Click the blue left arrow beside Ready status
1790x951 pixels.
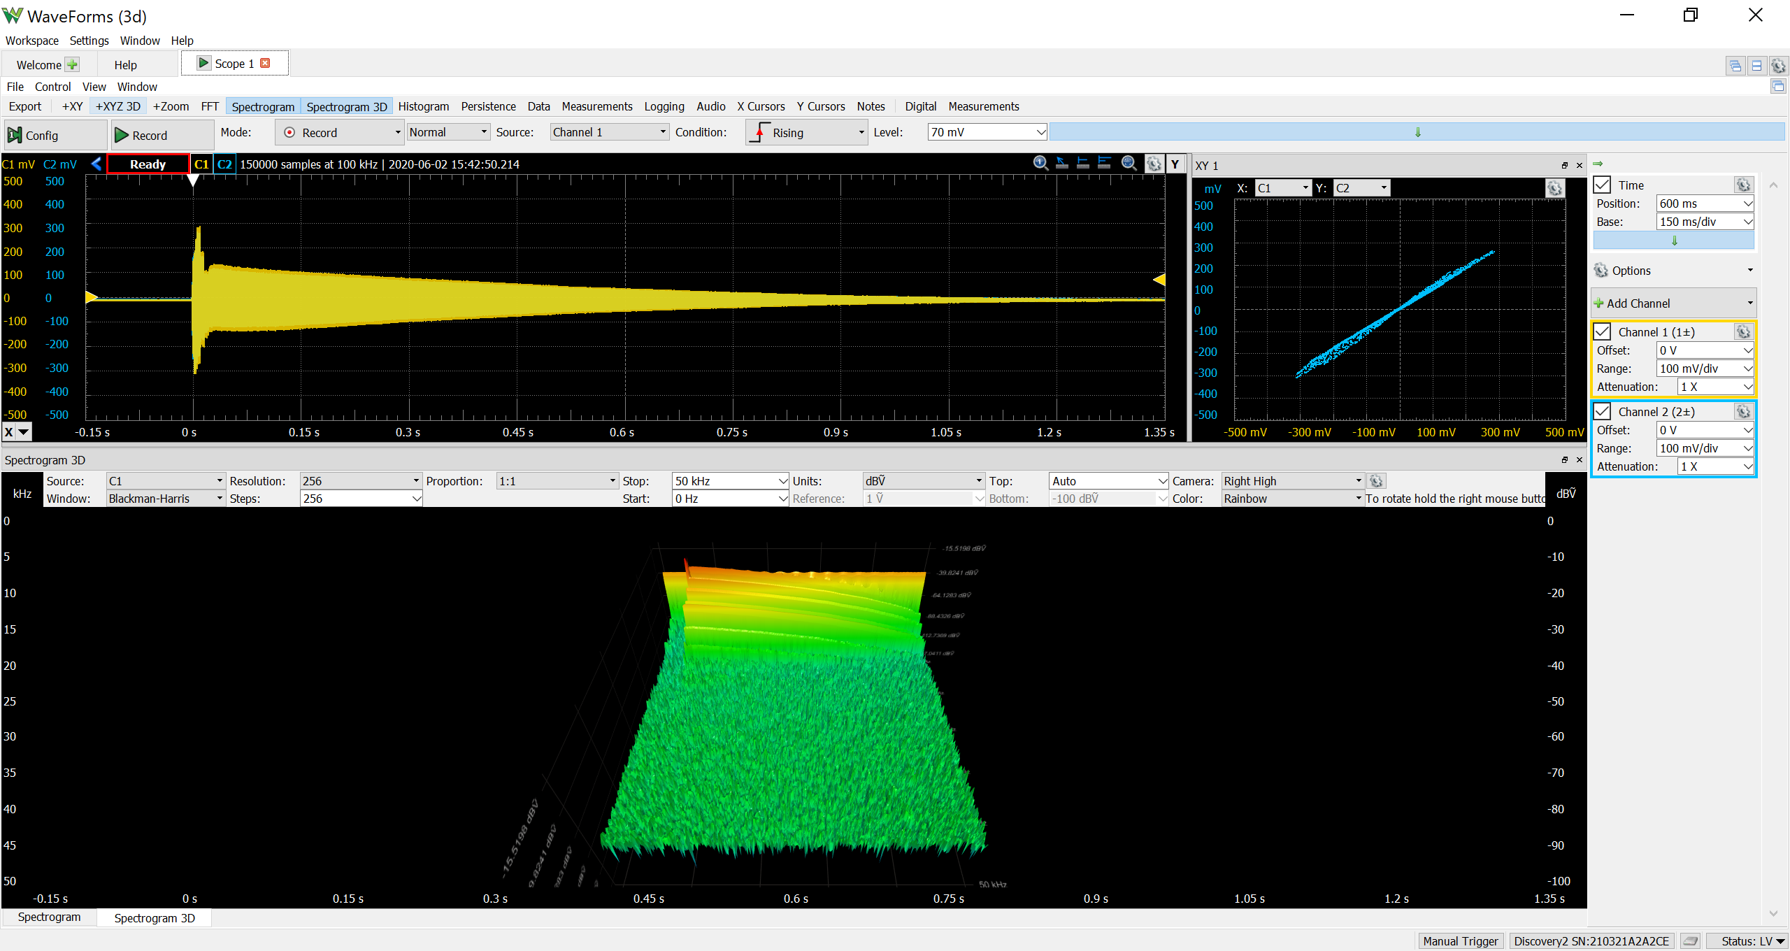pos(96,164)
